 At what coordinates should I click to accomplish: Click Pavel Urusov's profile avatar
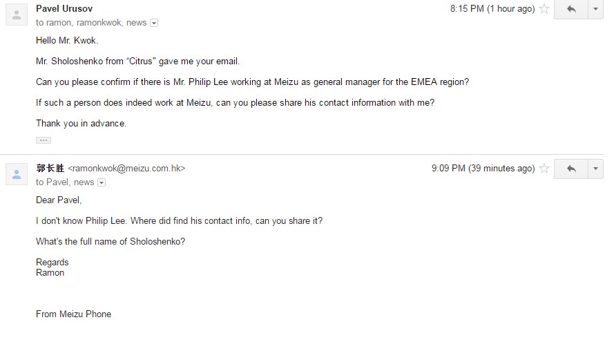(17, 15)
